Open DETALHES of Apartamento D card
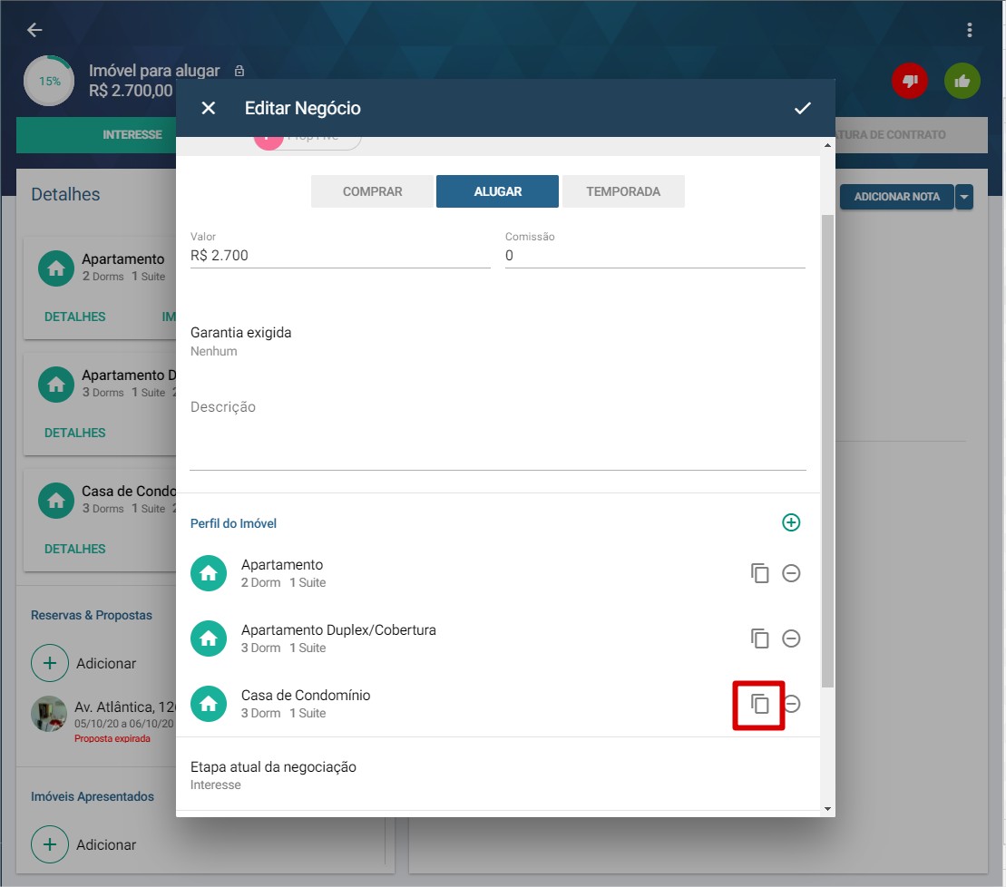The height and width of the screenshot is (887, 1006). pyautogui.click(x=75, y=433)
